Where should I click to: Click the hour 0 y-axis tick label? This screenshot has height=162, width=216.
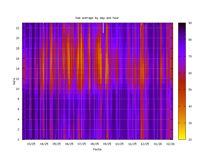point(18,140)
